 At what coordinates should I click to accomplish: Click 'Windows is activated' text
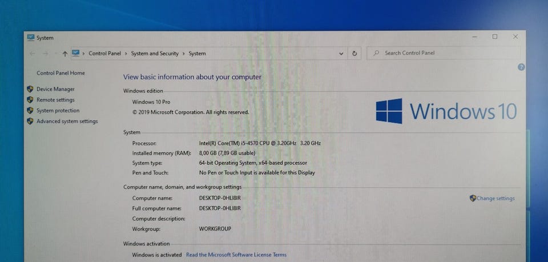pos(157,255)
